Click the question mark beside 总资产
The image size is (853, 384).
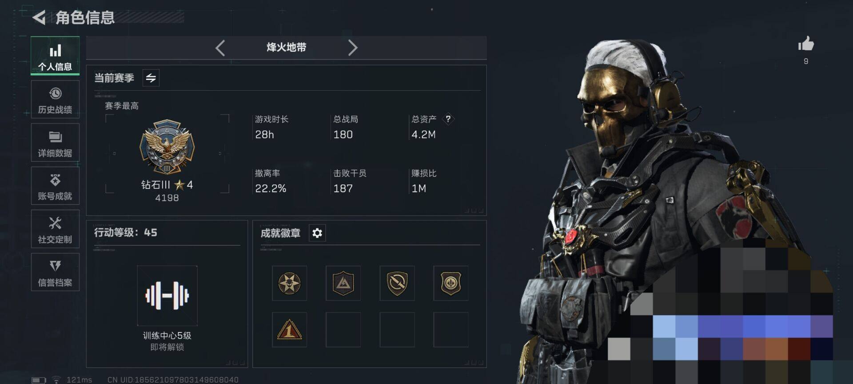pos(448,119)
